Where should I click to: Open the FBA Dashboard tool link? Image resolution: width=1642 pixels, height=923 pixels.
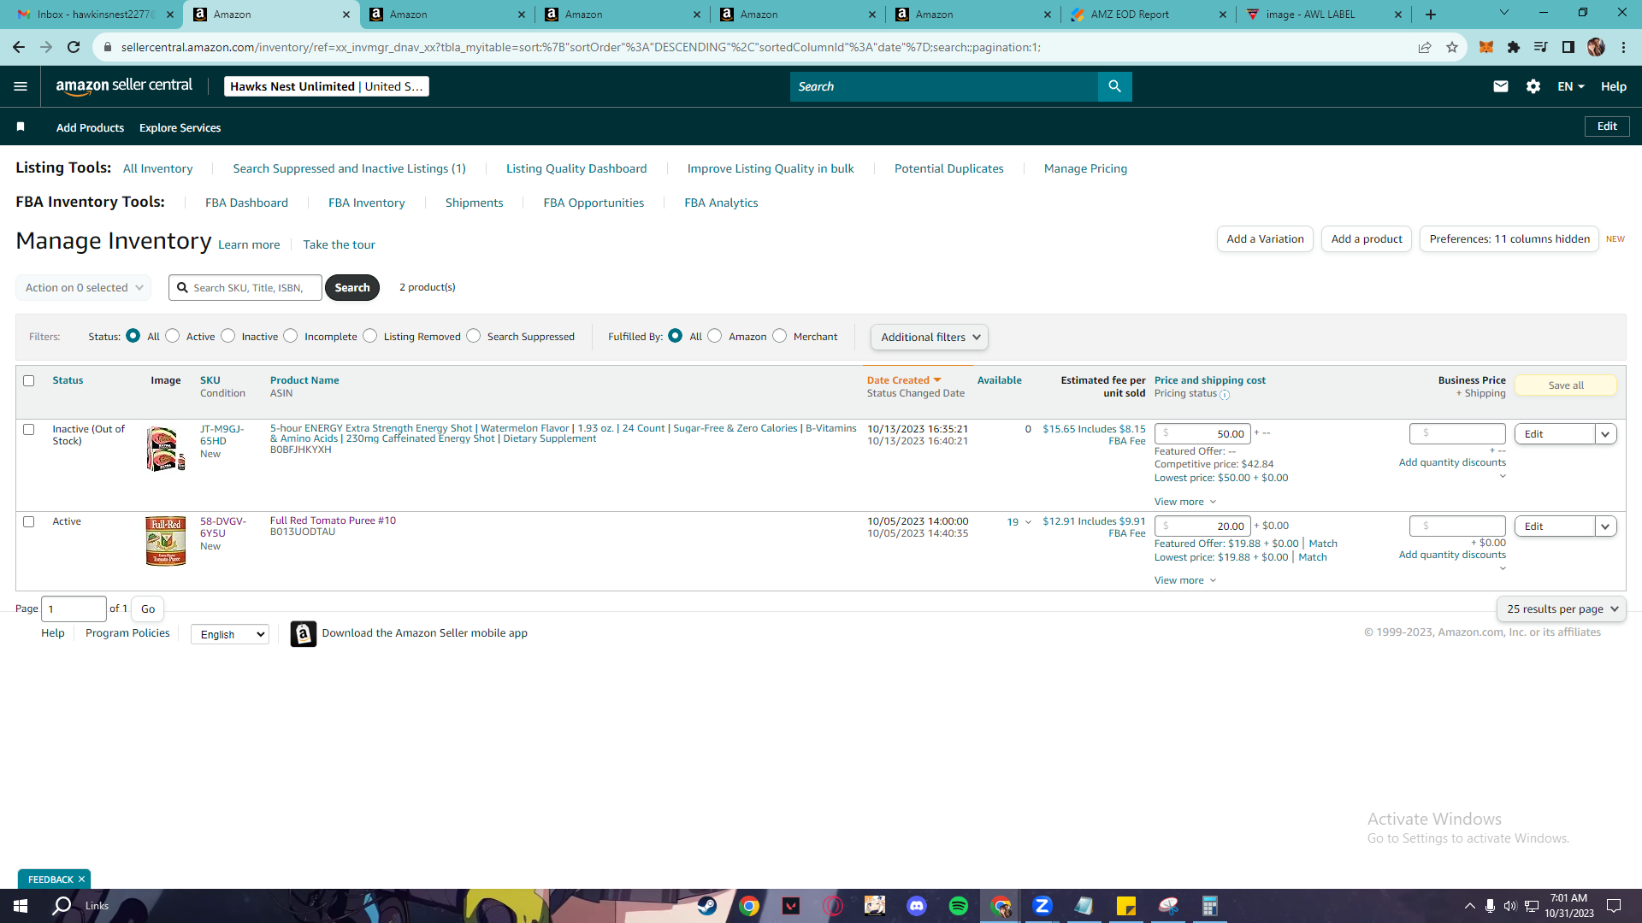[246, 203]
